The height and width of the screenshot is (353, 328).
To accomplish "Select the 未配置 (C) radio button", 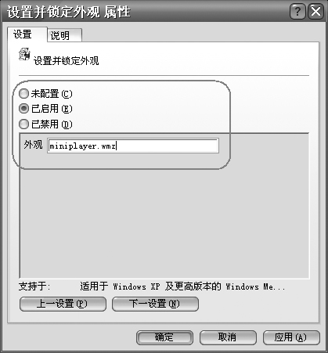I will pos(23,94).
